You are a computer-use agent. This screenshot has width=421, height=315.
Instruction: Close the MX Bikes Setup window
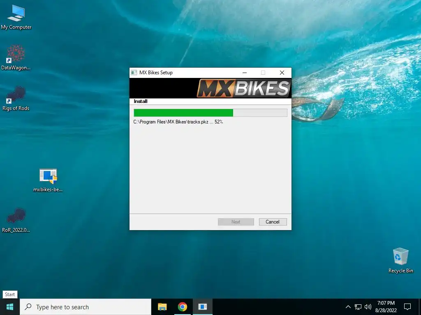(282, 73)
